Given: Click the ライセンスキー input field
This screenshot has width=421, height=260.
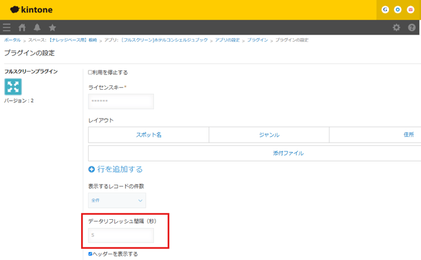Looking at the screenshot, I should coord(121,102).
